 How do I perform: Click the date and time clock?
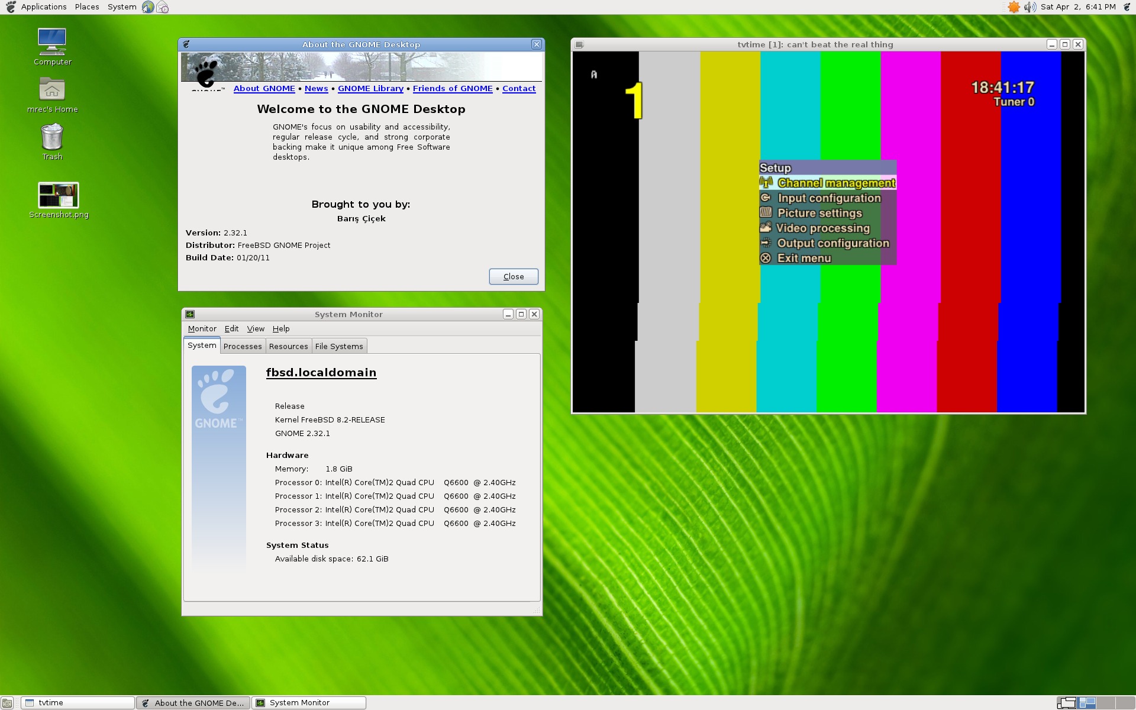[1078, 7]
